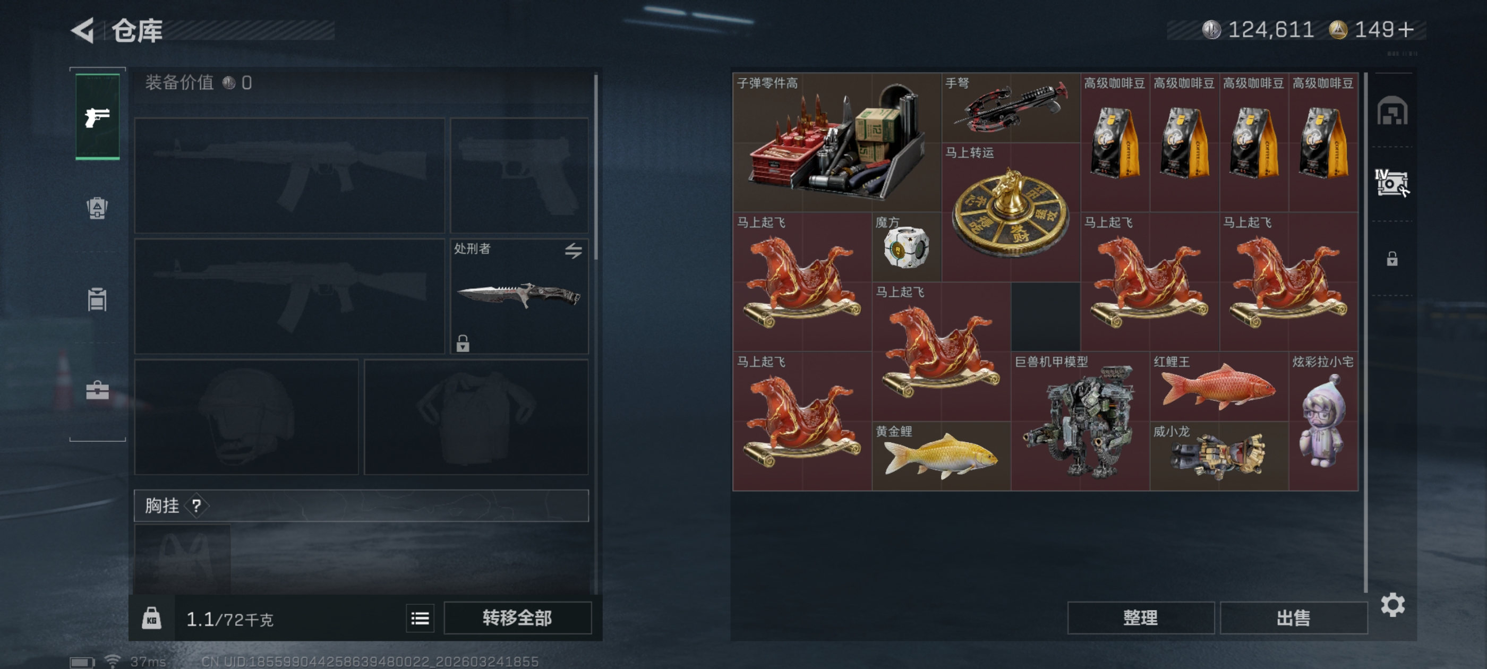
Task: Click the equipment panel vertical scrollbar
Action: pyautogui.click(x=596, y=166)
